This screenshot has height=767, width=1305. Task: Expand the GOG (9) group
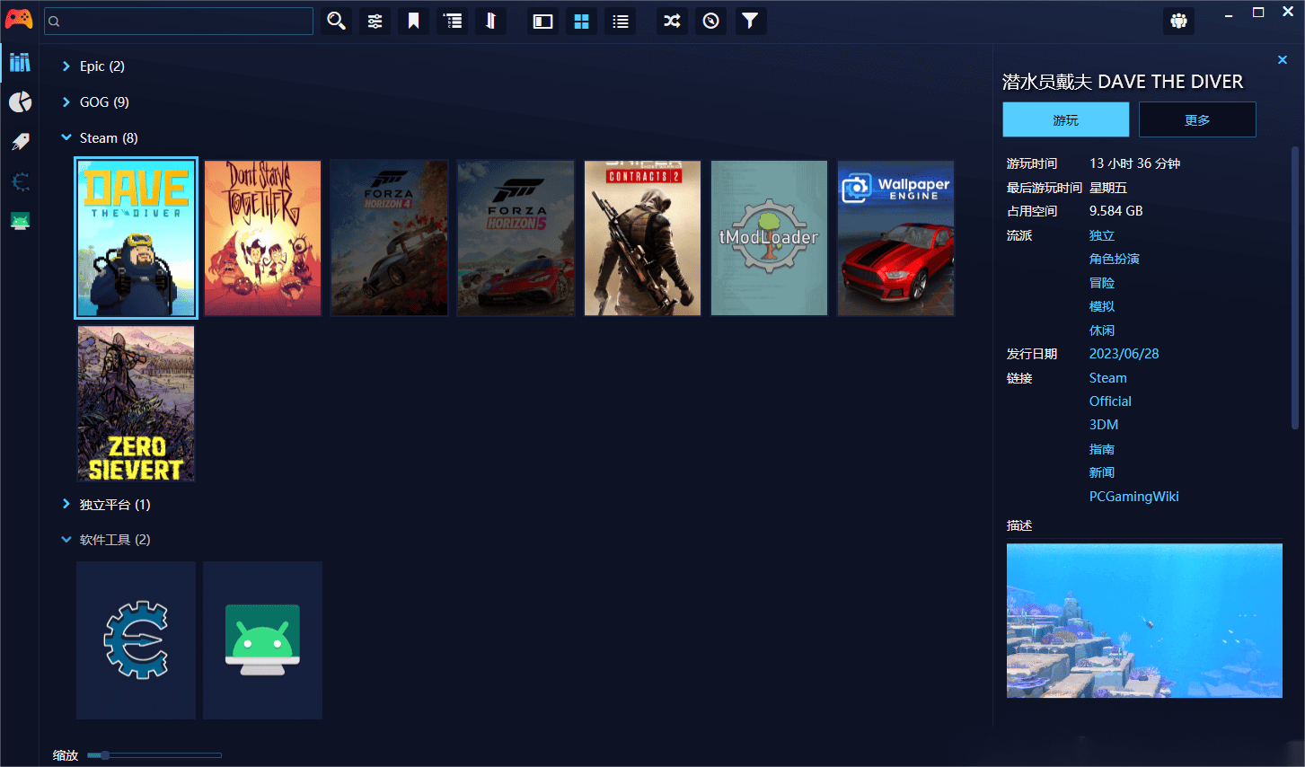[x=66, y=101]
